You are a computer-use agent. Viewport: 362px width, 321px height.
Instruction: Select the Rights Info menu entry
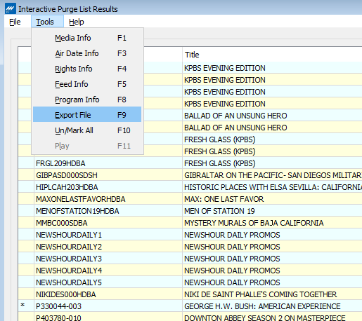point(87,69)
